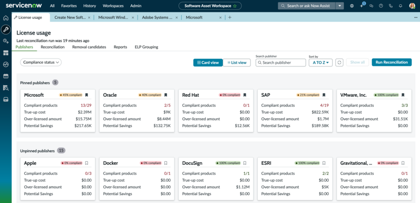Close the Create New Soft... tab
This screenshot has width=420, height=203.
[89, 18]
